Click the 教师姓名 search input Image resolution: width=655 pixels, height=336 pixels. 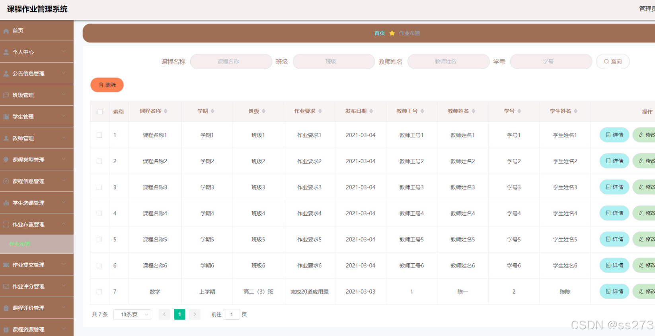coord(448,62)
